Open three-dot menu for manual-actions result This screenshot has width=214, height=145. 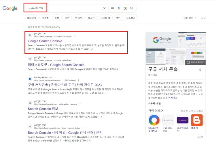coord(74,60)
